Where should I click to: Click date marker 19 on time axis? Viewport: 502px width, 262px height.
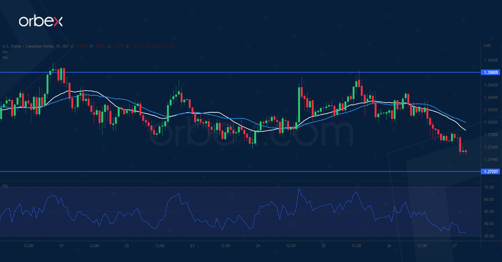(x=61, y=246)
